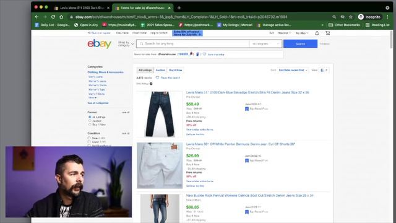
Task: Open the dark blue jeans thumbnail
Action: (x=160, y=114)
